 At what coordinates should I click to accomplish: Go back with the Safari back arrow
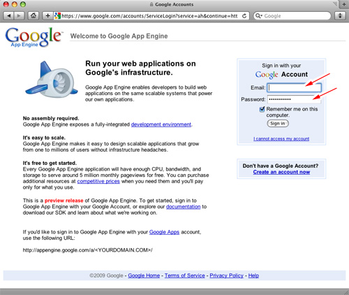tap(8, 16)
